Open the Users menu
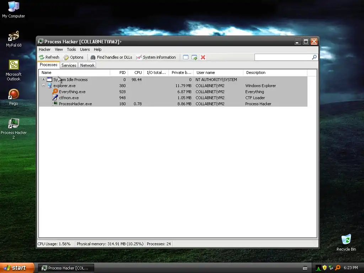Screen dimensions: 364x273 click(85, 49)
